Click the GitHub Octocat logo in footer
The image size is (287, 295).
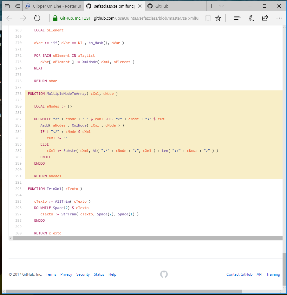(164, 274)
